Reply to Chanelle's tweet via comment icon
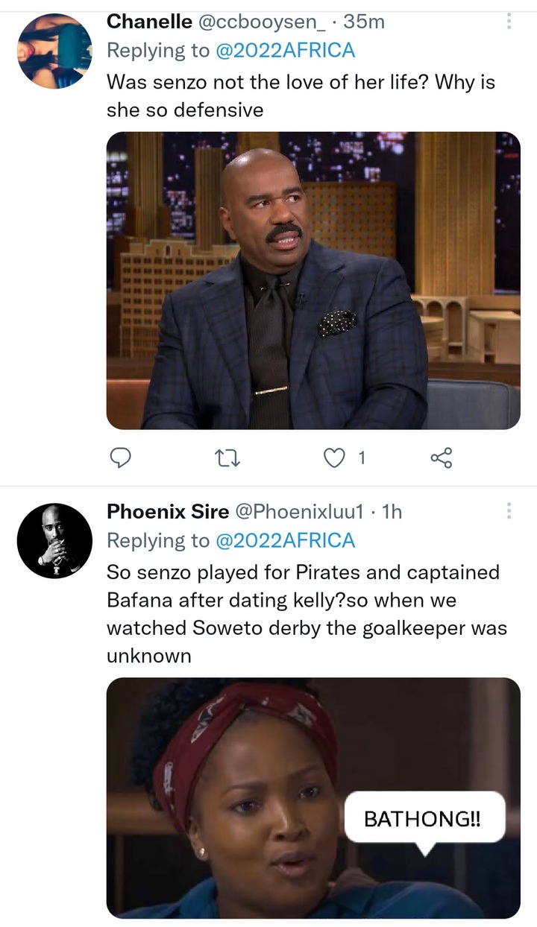The height and width of the screenshot is (927, 537). point(121,458)
